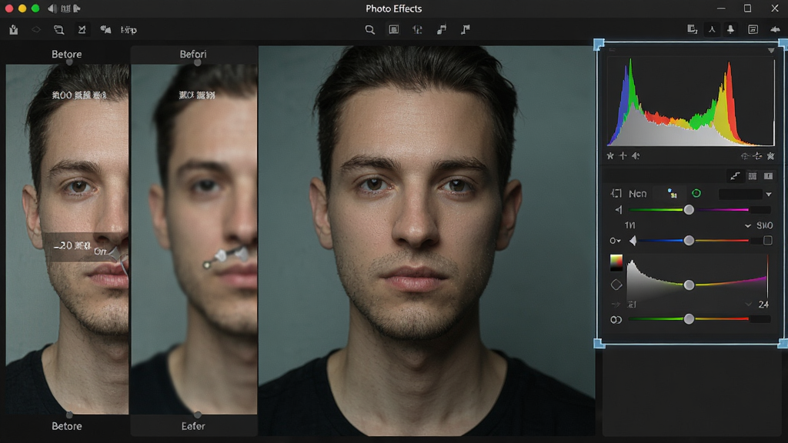Select the diamond-shaped icon in the top toolbar
Image resolution: width=788 pixels, height=443 pixels.
[36, 30]
